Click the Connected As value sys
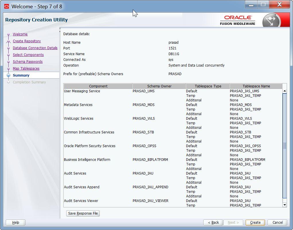Screen dimensions: 293x230 pyautogui.click(x=171, y=60)
